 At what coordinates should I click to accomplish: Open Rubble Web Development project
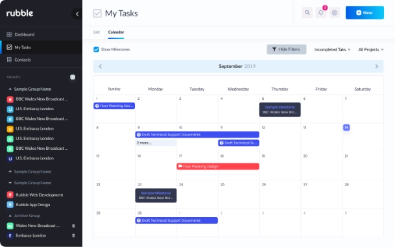pyautogui.click(x=40, y=195)
